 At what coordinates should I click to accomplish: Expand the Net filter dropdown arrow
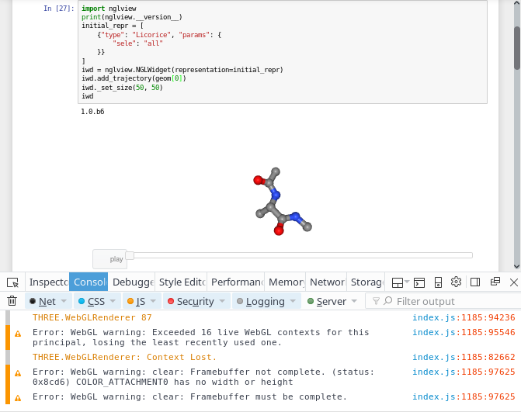[64, 301]
